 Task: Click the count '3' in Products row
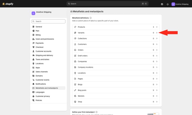[153, 27]
